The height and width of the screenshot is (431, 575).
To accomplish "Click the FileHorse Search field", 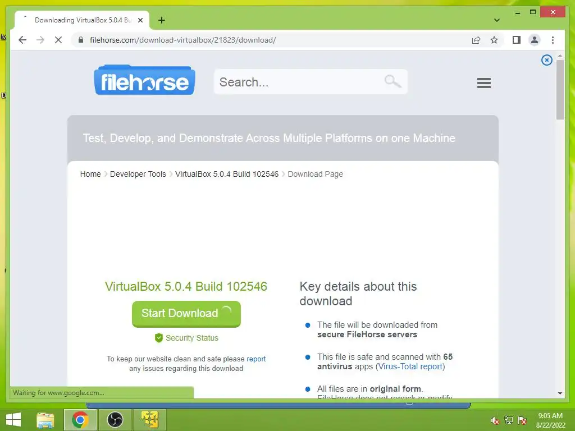I will [310, 82].
